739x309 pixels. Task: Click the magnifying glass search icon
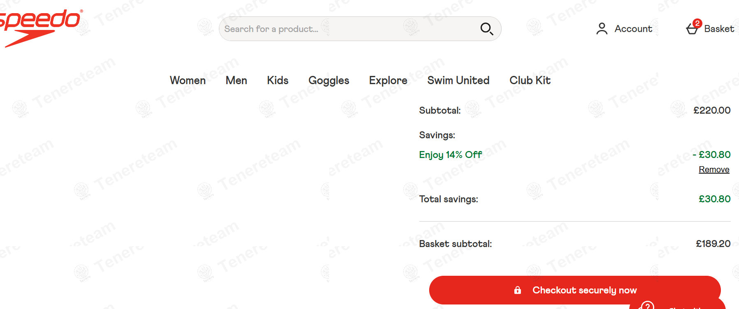click(x=486, y=29)
